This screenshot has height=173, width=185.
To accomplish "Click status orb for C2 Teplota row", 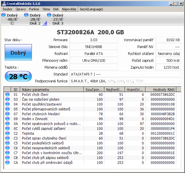I will [x=7, y=133].
